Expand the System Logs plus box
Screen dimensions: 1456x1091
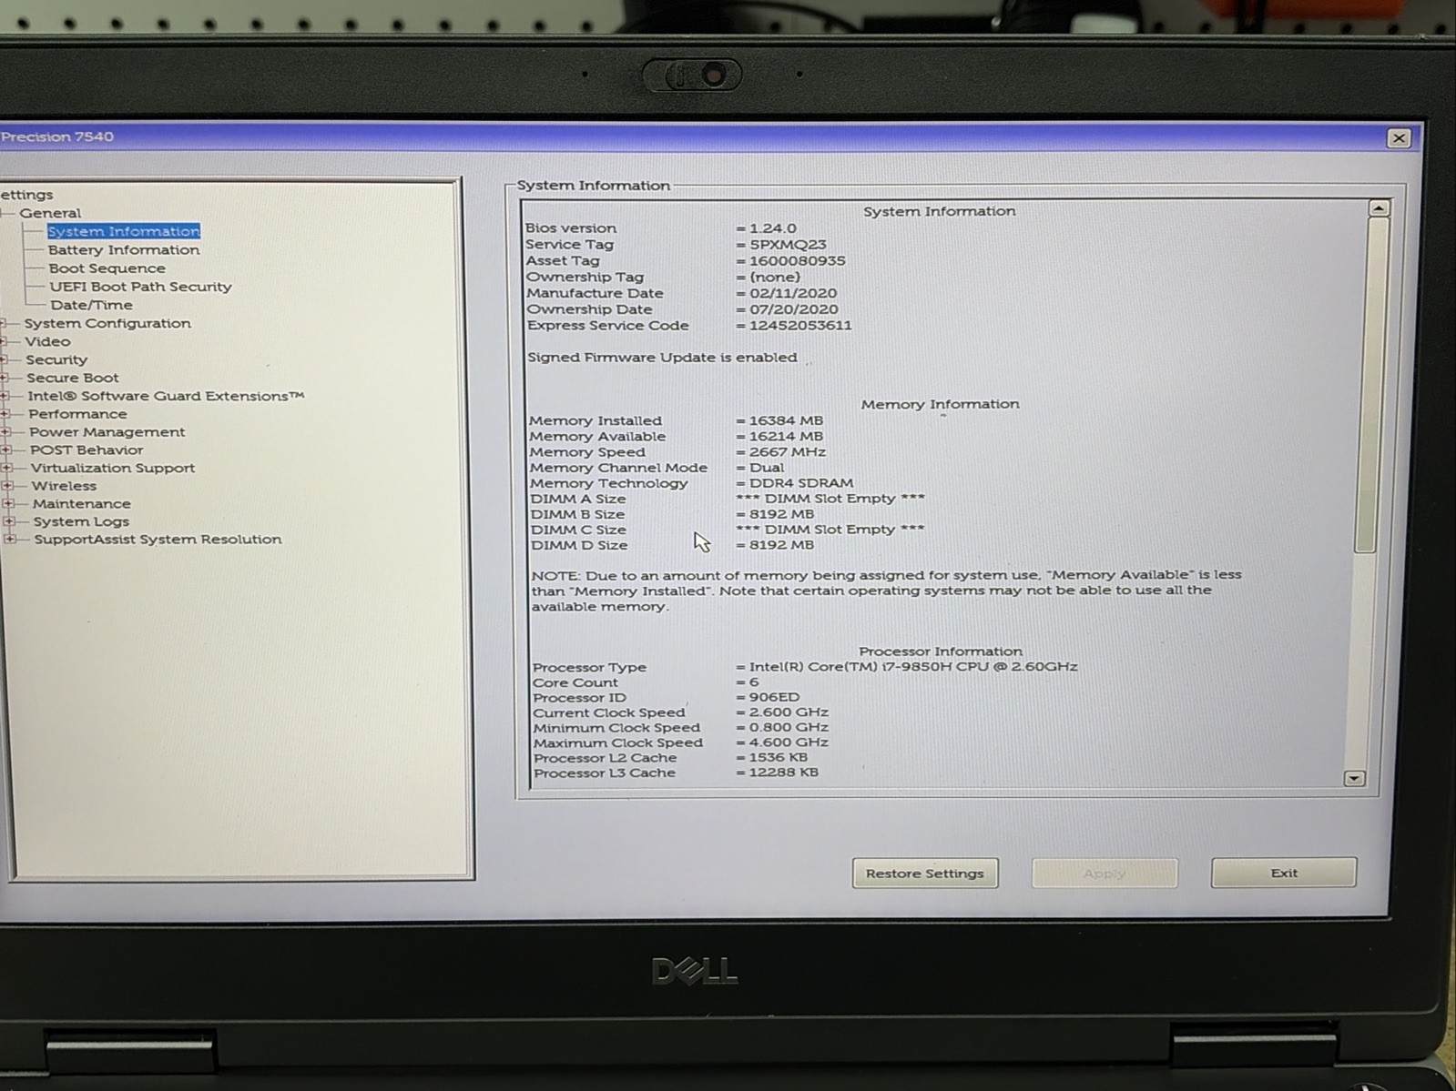[9, 521]
